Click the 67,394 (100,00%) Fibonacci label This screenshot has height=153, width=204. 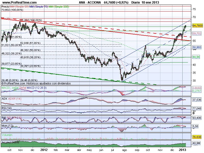[31, 20]
